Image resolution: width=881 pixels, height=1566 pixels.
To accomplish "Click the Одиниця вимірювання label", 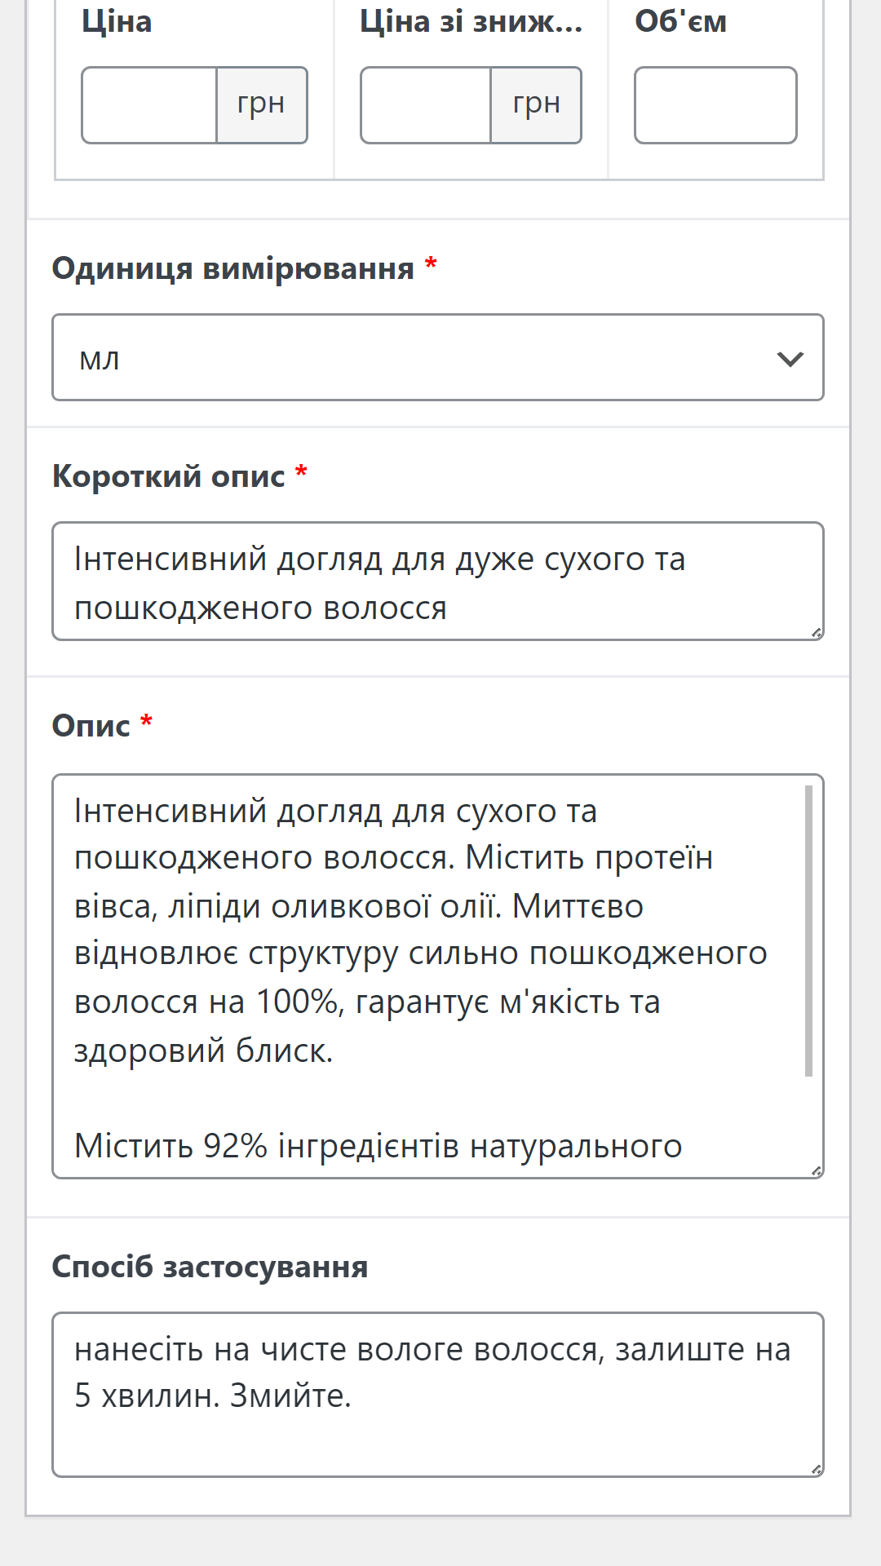I will [x=233, y=268].
